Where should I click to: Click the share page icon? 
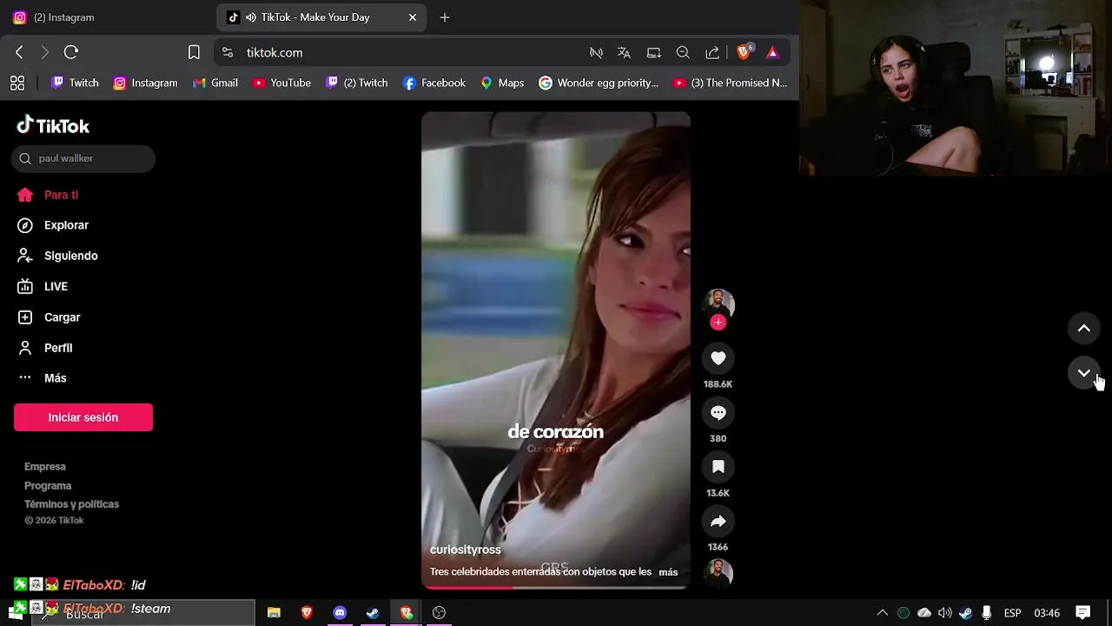coord(712,52)
